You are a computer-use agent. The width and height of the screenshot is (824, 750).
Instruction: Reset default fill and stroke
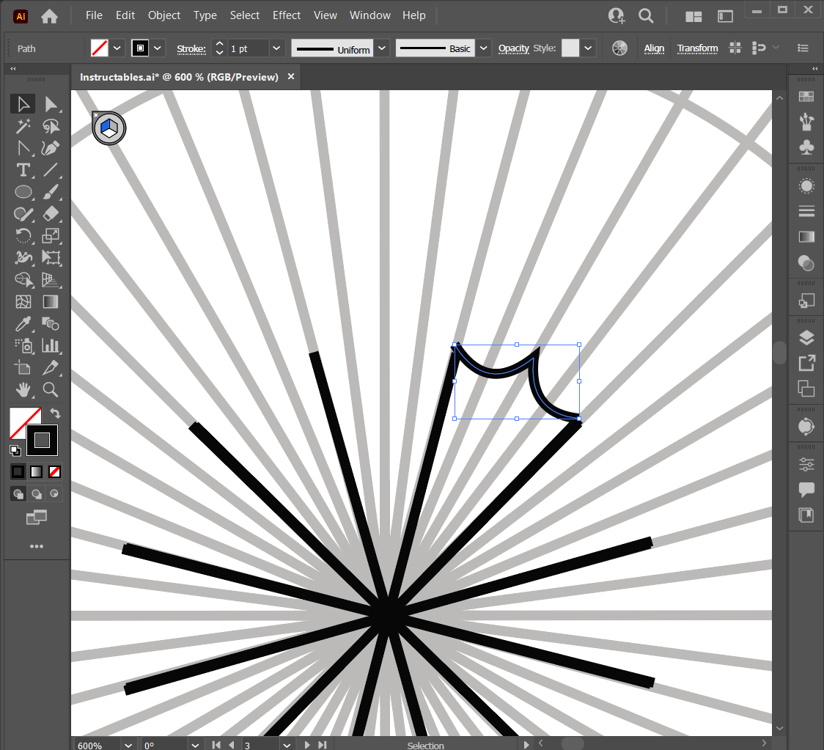(15, 450)
